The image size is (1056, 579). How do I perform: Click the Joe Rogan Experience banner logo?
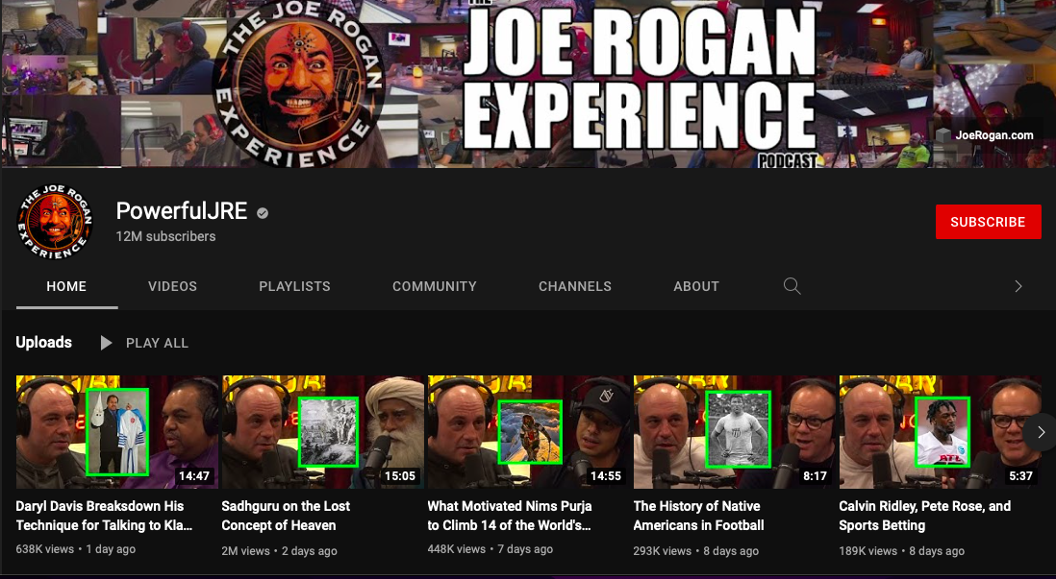click(299, 84)
